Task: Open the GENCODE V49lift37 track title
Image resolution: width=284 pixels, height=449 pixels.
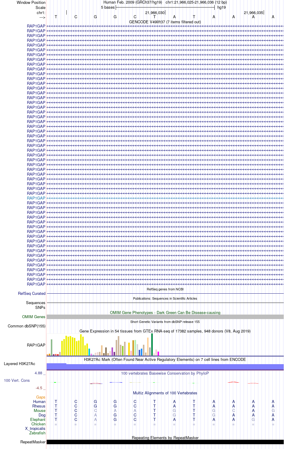Action: tap(165, 22)
